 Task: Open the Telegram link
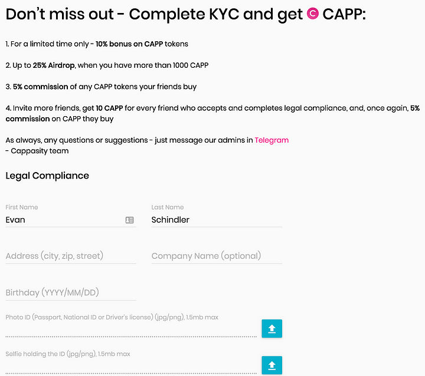pos(272,140)
